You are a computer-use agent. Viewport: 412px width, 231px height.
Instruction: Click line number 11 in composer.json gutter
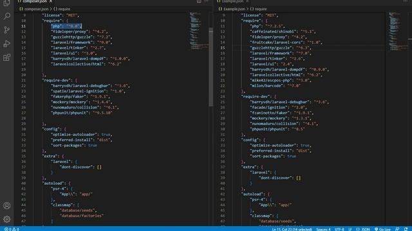[x=23, y=26]
